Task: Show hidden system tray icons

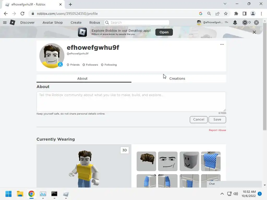Action: click(222, 194)
